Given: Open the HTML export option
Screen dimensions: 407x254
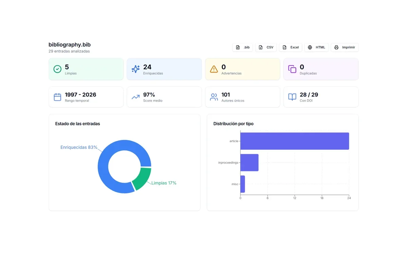Looking at the screenshot, I should click(316, 47).
